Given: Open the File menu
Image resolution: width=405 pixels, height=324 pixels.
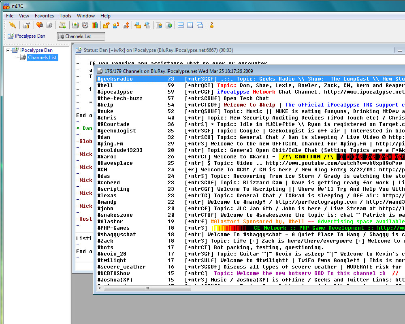Looking at the screenshot, I should 10,16.
